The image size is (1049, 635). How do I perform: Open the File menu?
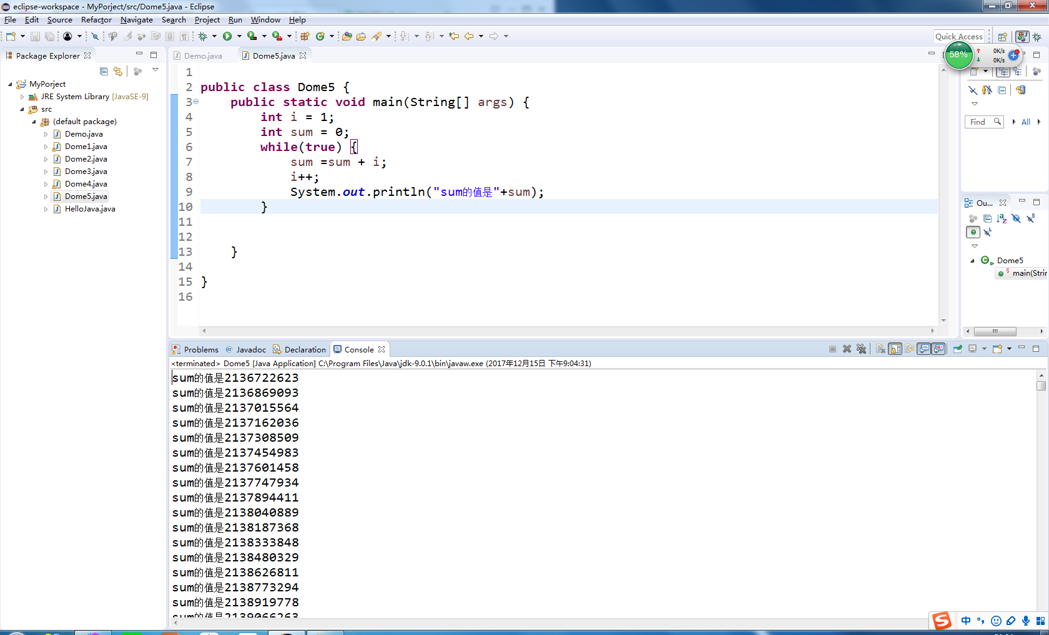tap(10, 20)
